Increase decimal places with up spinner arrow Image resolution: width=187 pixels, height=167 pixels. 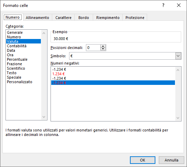[x=103, y=46]
